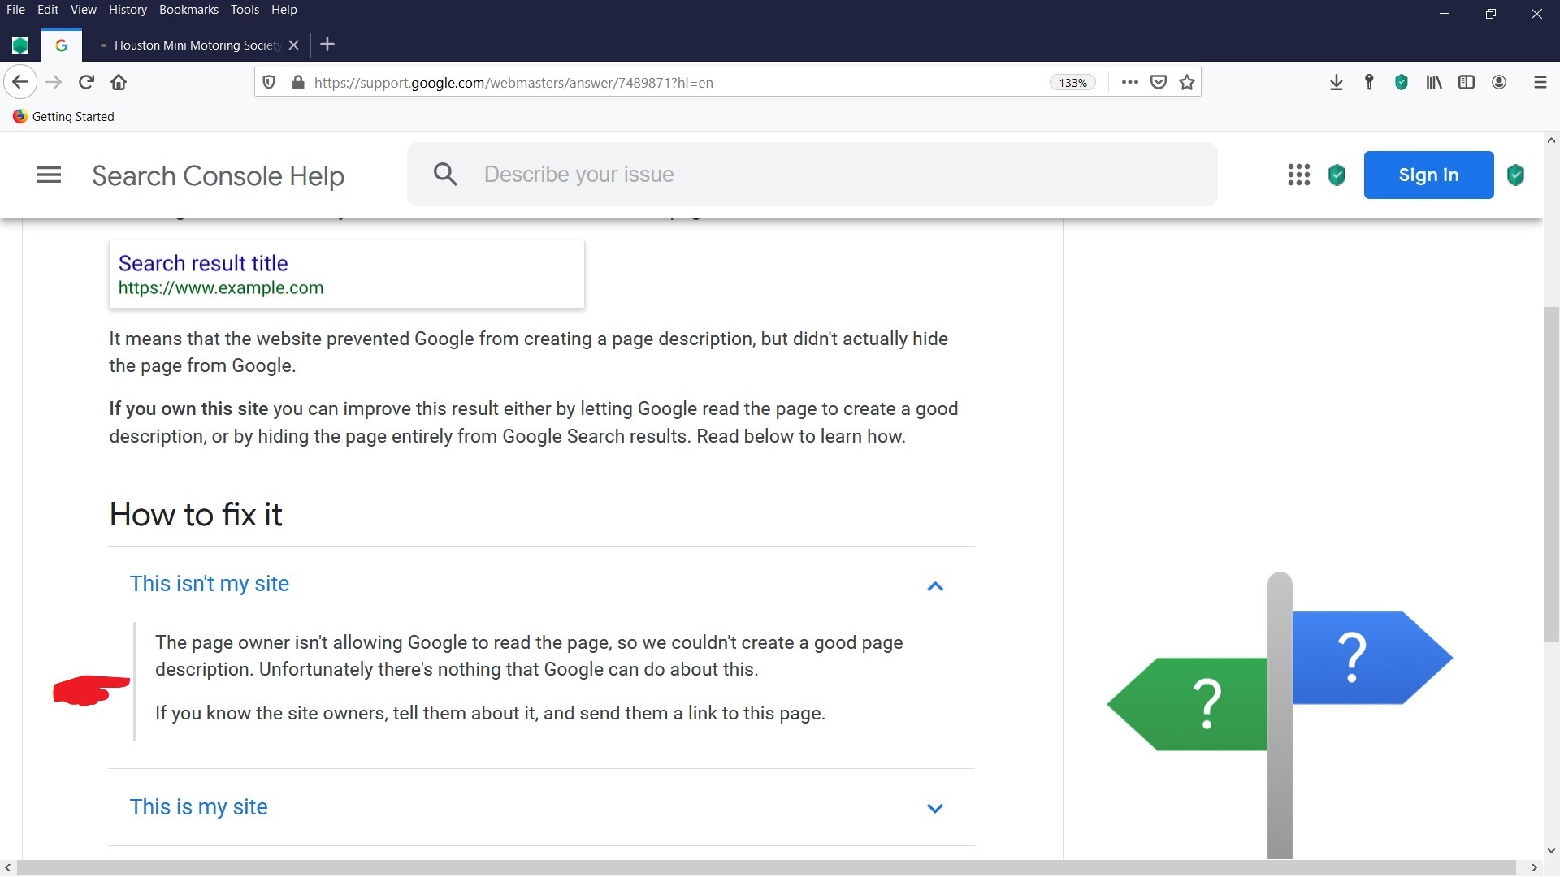Select the pinned green tab
Viewport: 1560px width, 877px height.
(x=20, y=45)
